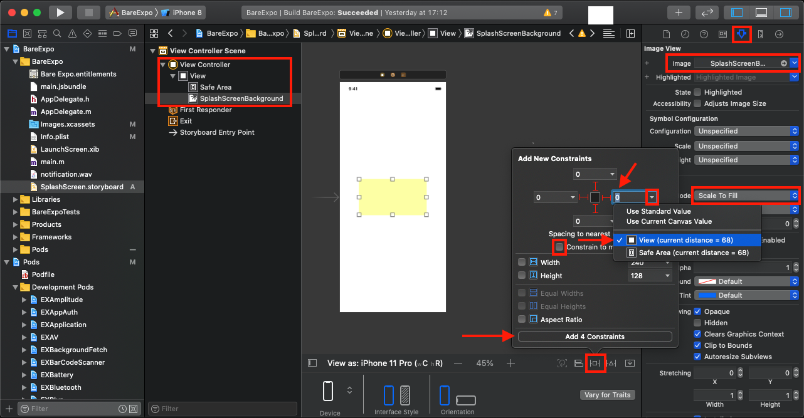
Task: Run the build with the Play button
Action: click(x=60, y=12)
